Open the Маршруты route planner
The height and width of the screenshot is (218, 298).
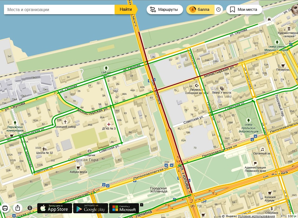click(x=165, y=10)
